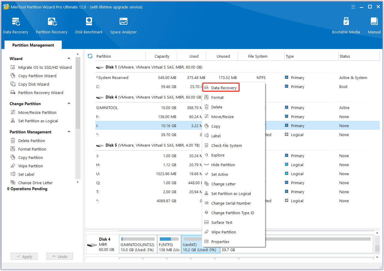This screenshot has width=384, height=271.
Task: Click the Apply button
Action: (24, 257)
